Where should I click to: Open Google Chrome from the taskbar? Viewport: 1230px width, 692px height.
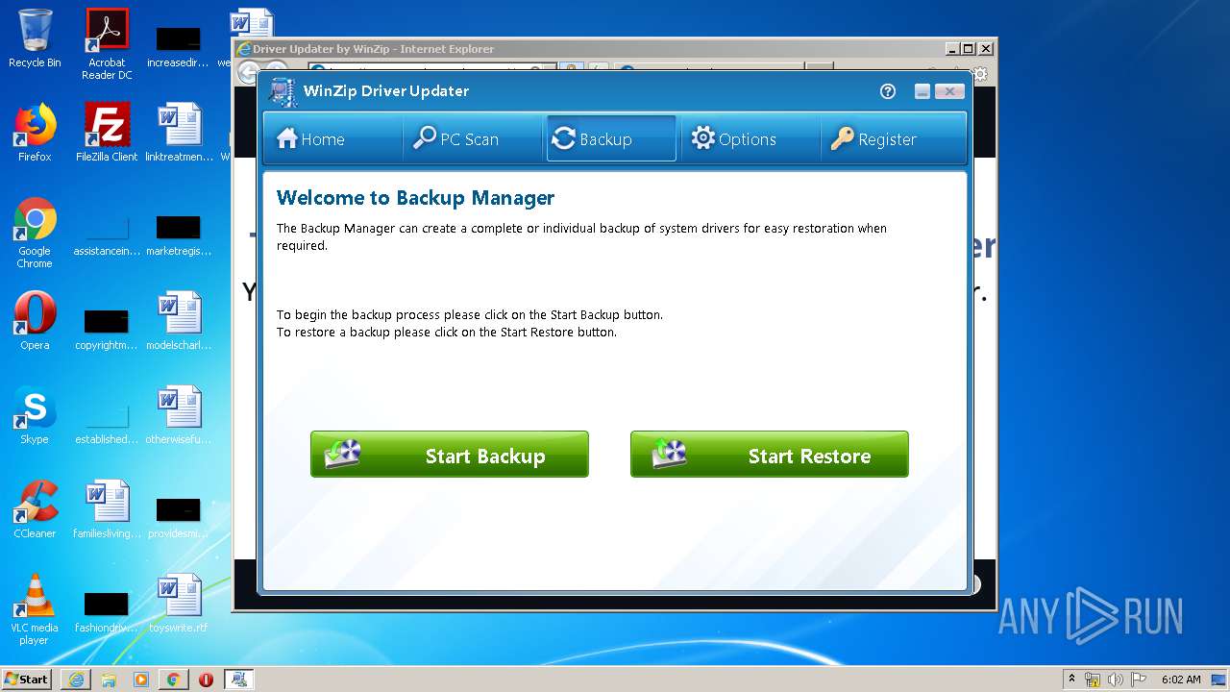pyautogui.click(x=173, y=680)
